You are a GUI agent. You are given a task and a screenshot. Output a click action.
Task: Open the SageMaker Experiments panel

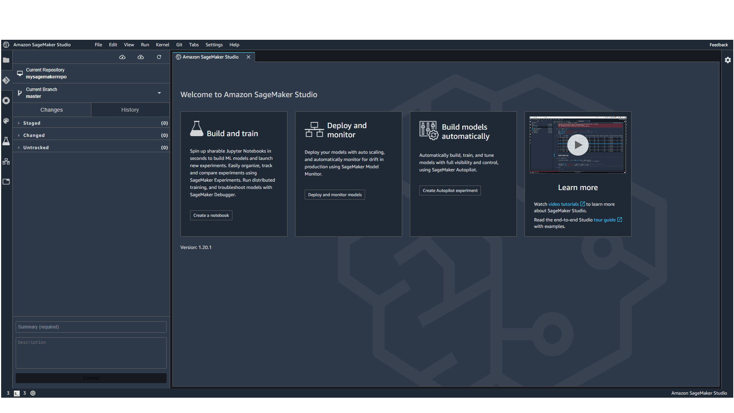[x=6, y=141]
